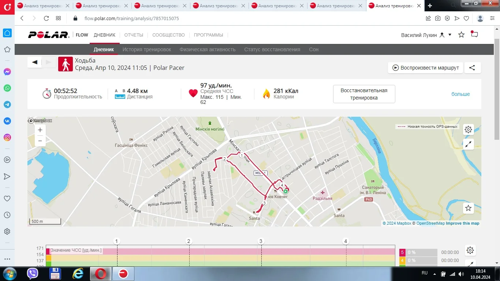Image resolution: width=500 pixels, height=281 pixels.
Task: Click lap marker 3 on heart rate chart
Action: click(261, 241)
